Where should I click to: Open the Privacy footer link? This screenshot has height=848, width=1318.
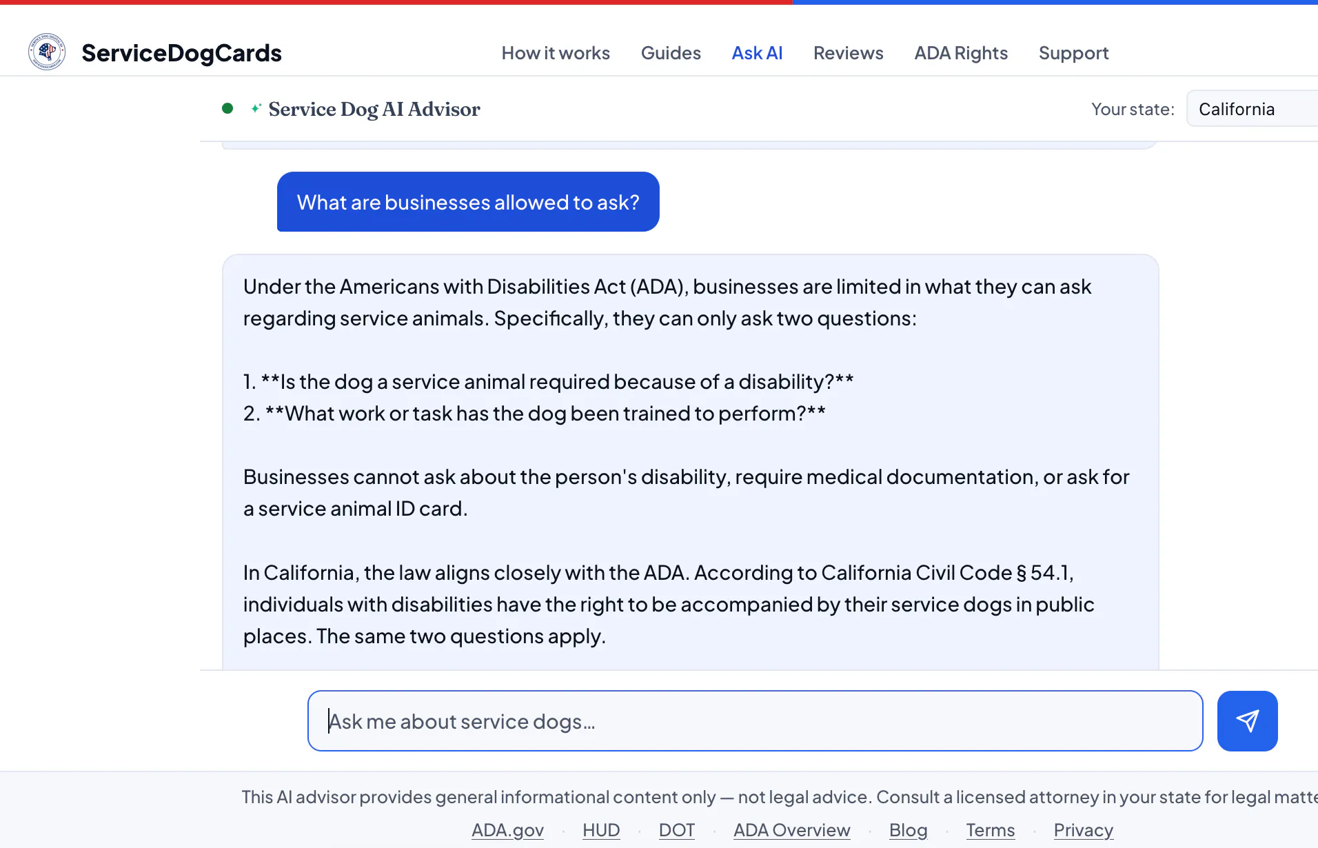pos(1083,830)
